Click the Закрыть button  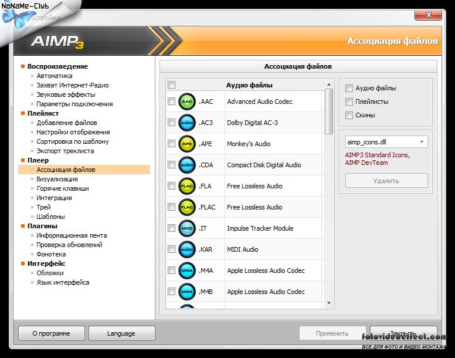pyautogui.click(x=403, y=333)
